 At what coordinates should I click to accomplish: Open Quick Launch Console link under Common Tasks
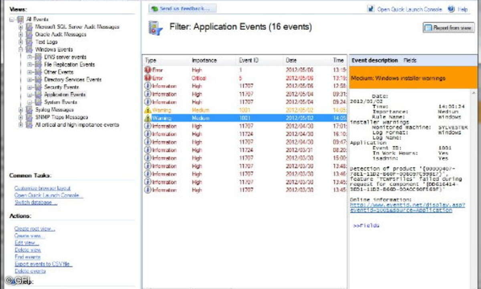49,195
